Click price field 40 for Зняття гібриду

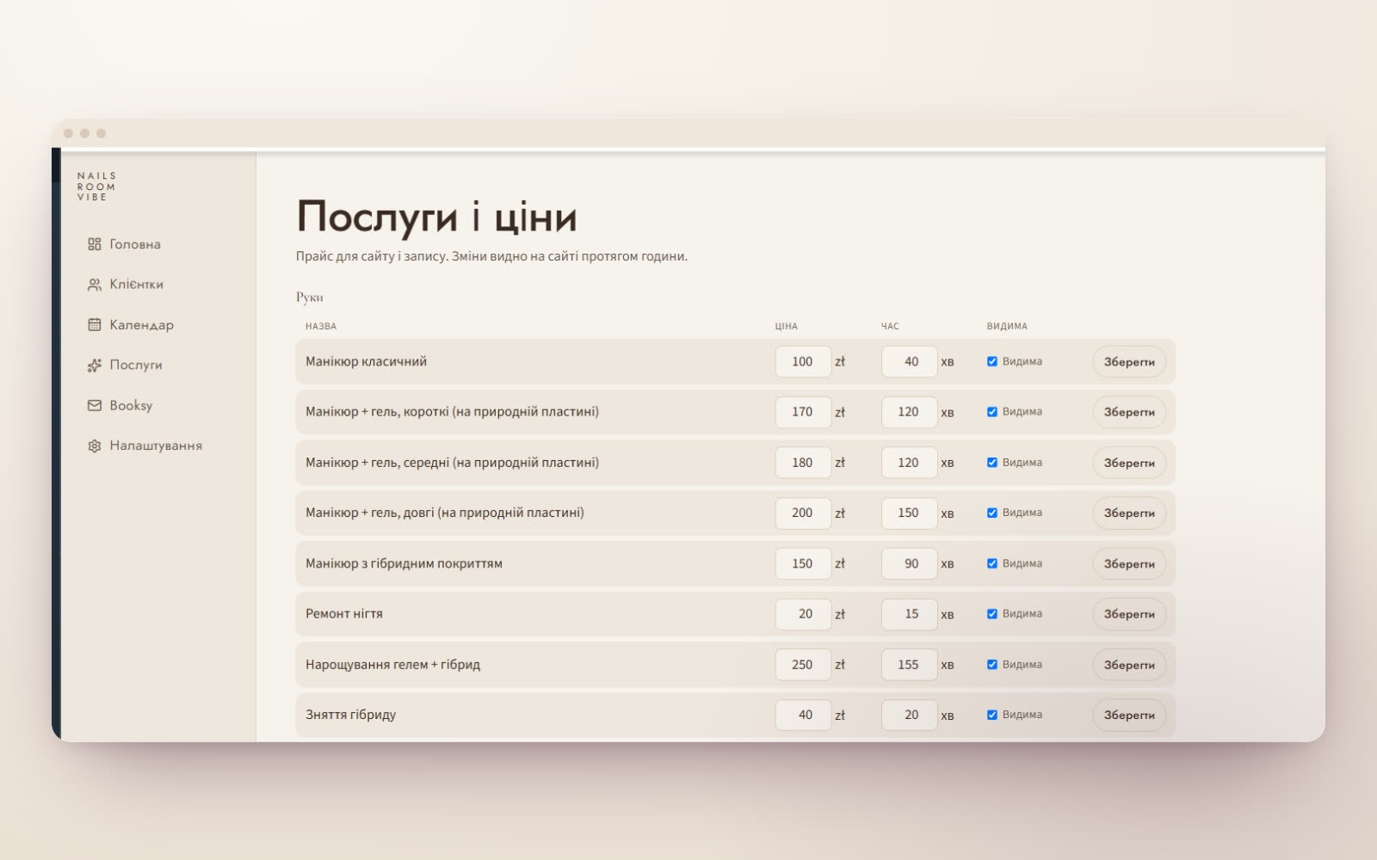coord(803,715)
